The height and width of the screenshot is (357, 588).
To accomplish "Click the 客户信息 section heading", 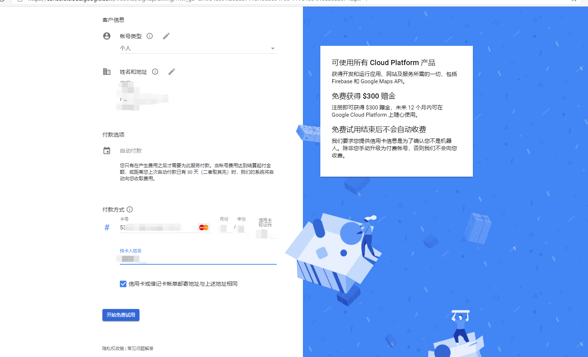I will (113, 20).
